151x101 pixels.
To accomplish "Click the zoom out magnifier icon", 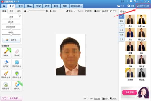I will tap(25, 11).
